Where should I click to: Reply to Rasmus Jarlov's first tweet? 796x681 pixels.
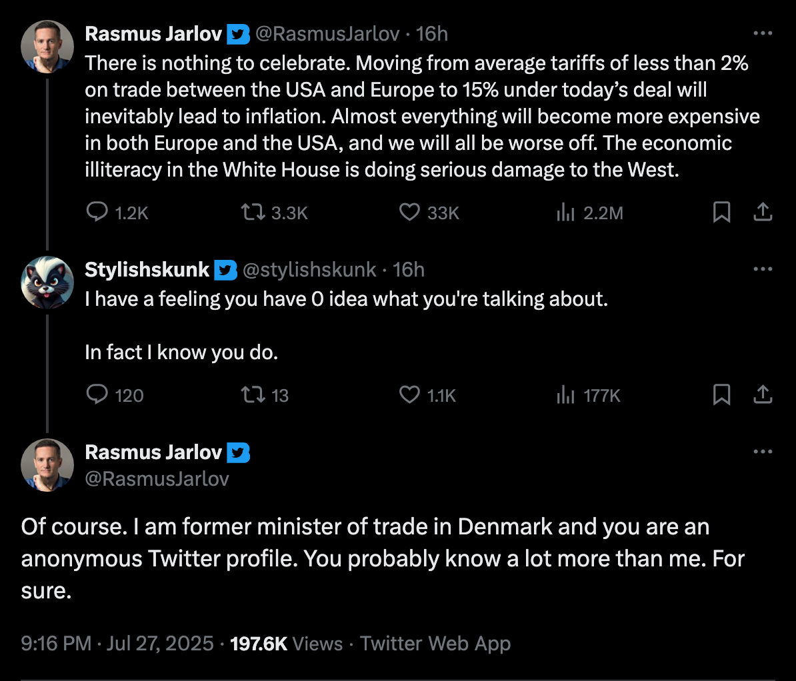97,213
